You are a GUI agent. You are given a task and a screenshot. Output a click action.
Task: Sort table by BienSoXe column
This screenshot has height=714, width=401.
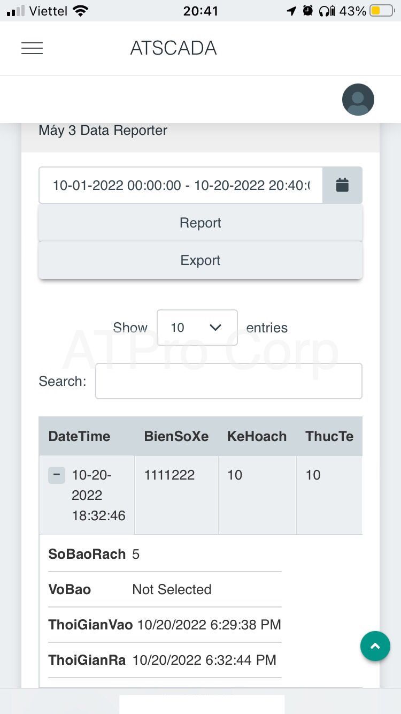pos(176,436)
